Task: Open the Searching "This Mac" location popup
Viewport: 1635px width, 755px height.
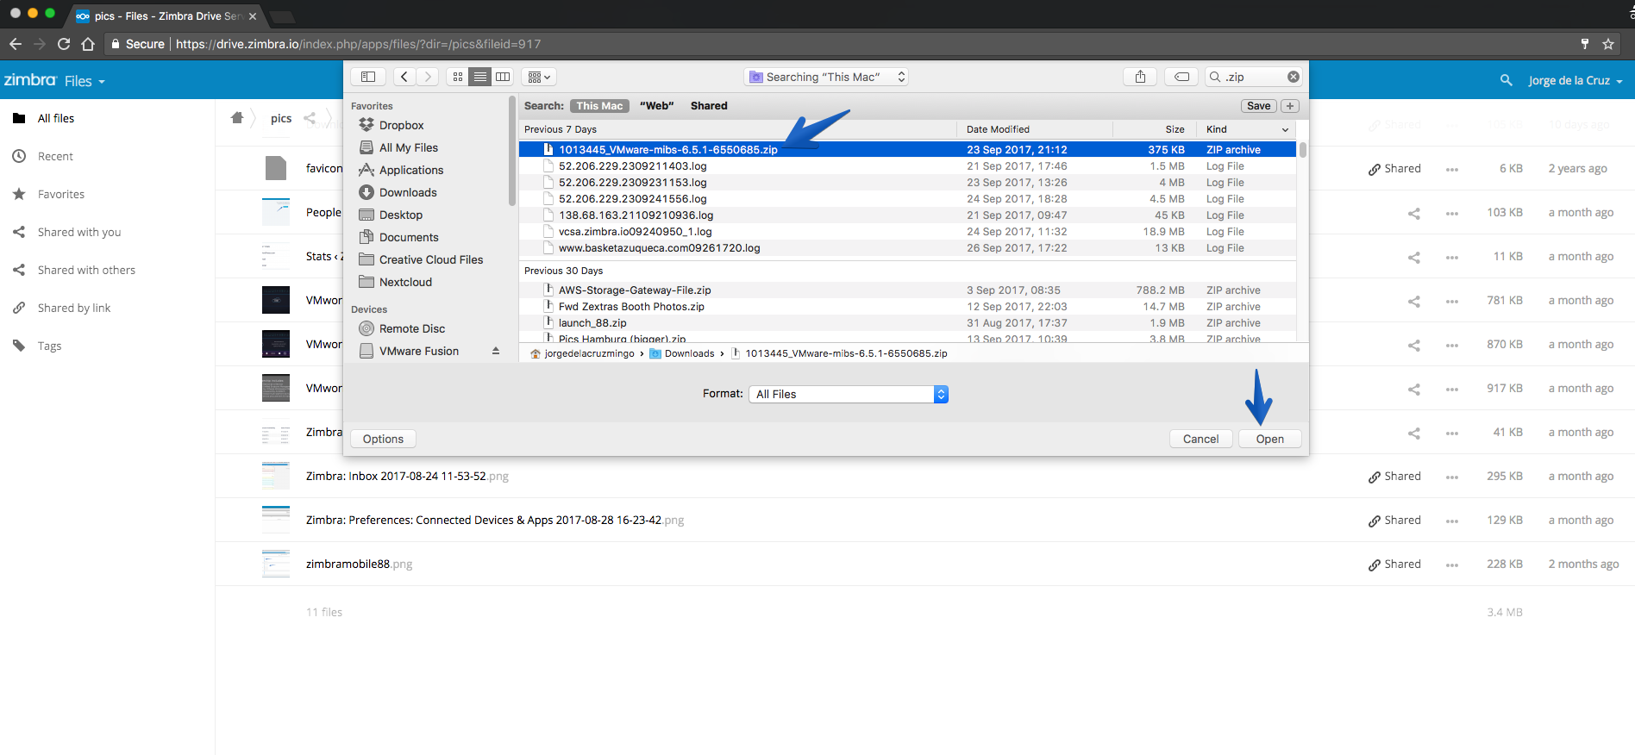Action: 826,77
